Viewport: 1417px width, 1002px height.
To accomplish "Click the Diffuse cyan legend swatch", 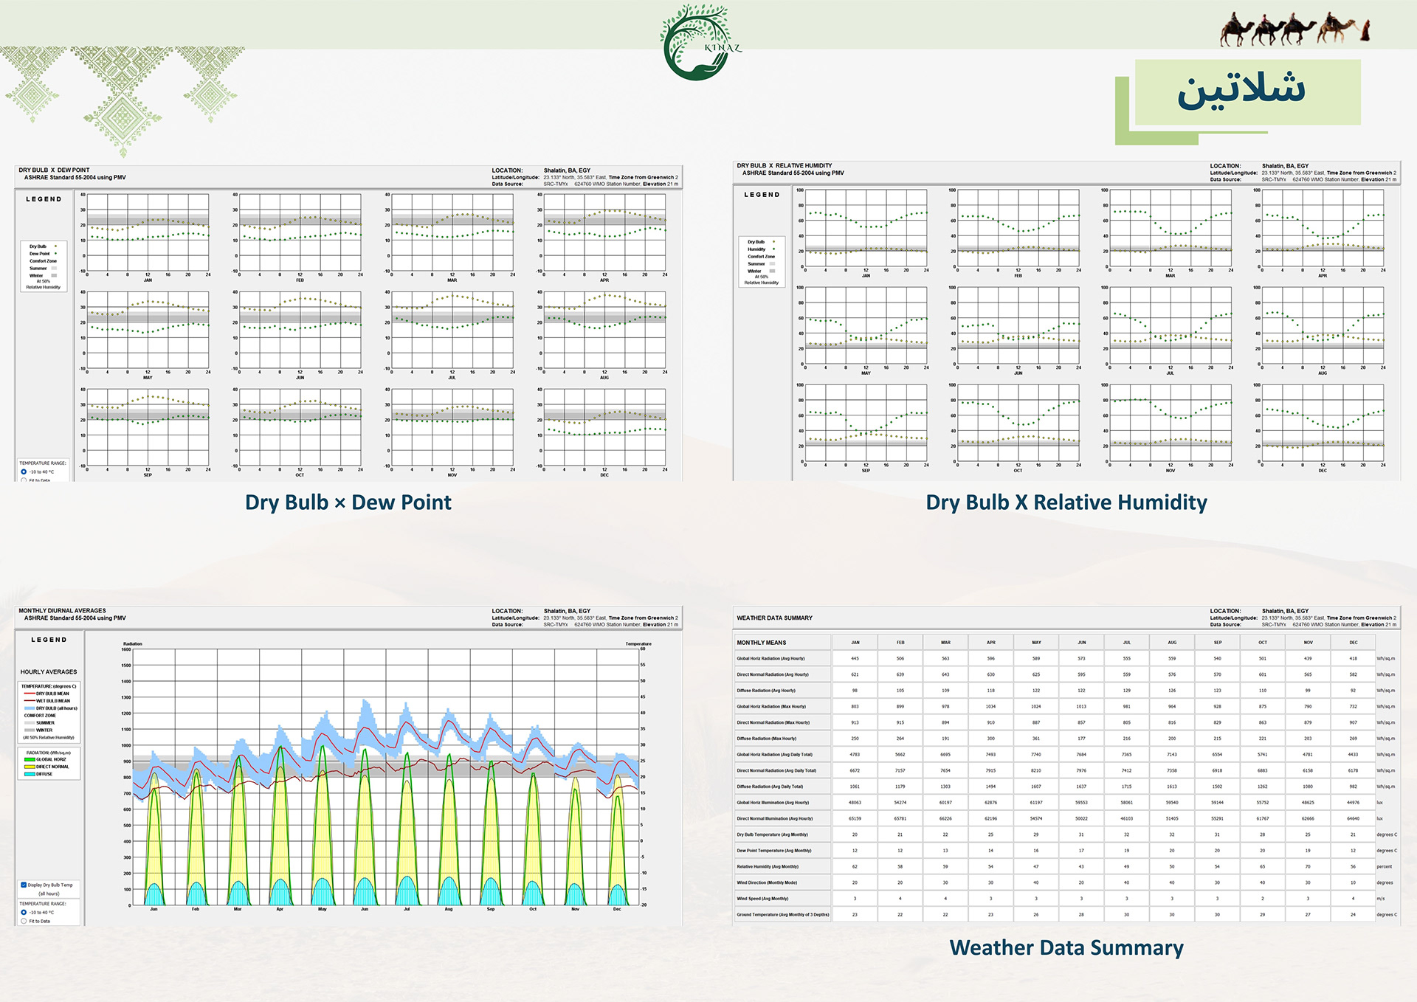I will pyautogui.click(x=30, y=774).
